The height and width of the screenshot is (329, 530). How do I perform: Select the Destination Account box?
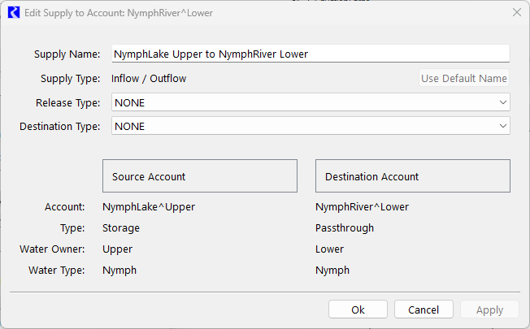(412, 176)
